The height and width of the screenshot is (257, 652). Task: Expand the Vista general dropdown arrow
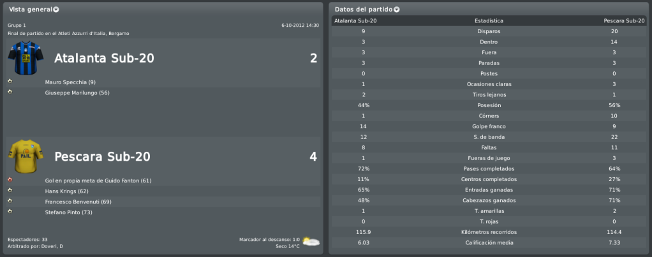point(56,10)
